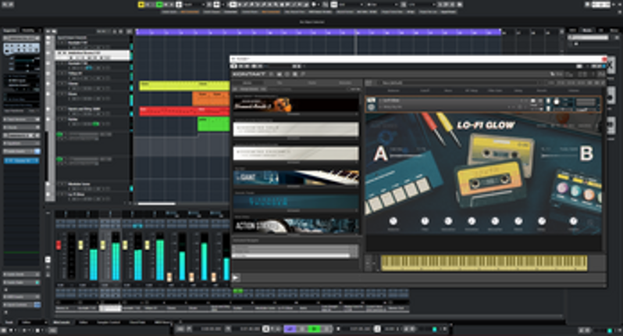The height and width of the screenshot is (336, 623).
Task: Select the orange clip in the arrangement
Action: pyautogui.click(x=211, y=98)
